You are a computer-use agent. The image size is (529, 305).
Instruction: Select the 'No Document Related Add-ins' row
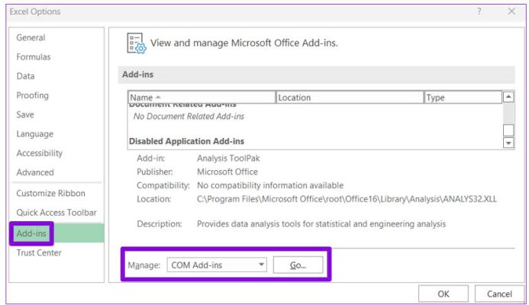click(x=189, y=116)
